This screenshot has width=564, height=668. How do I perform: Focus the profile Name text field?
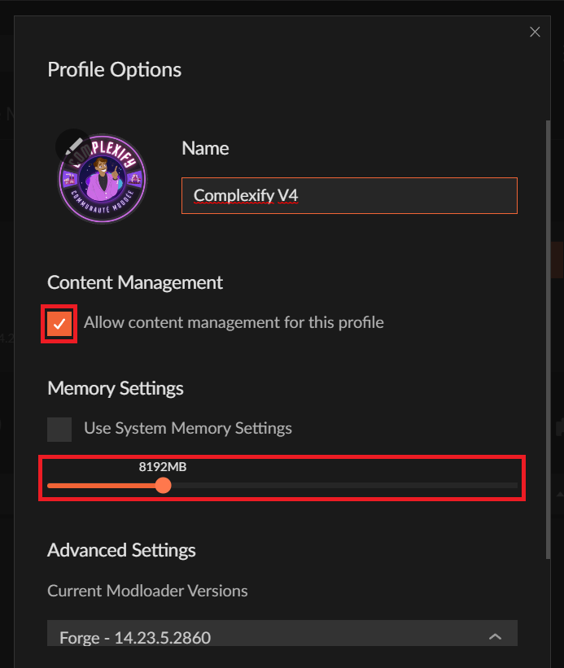coord(349,195)
